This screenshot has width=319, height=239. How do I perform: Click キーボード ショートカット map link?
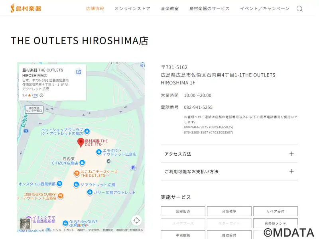pyautogui.click(x=58, y=230)
